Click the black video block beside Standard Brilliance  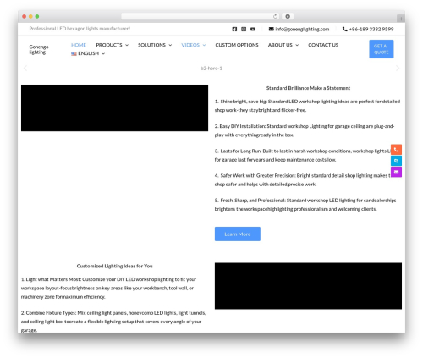114,107
